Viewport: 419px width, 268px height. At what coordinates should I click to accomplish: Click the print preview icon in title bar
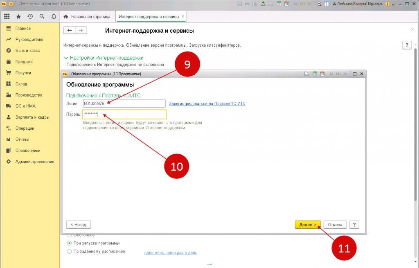255,4
